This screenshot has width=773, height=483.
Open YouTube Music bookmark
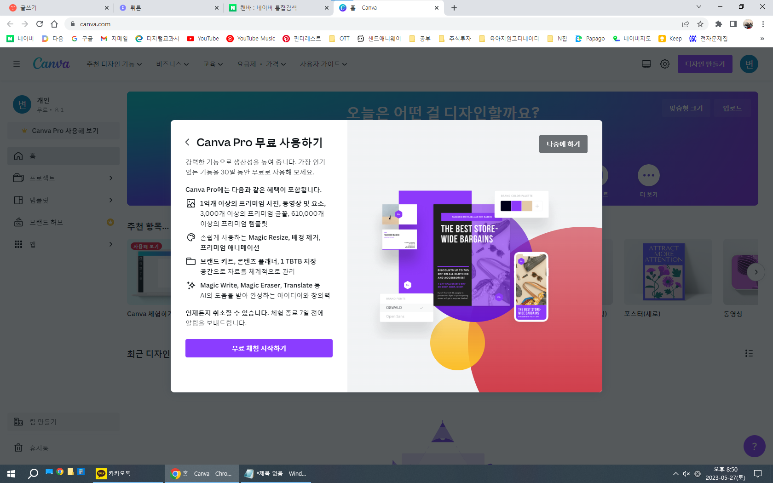tap(251, 39)
